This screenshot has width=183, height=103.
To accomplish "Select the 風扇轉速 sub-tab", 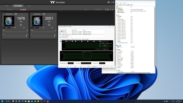I will [23, 10].
